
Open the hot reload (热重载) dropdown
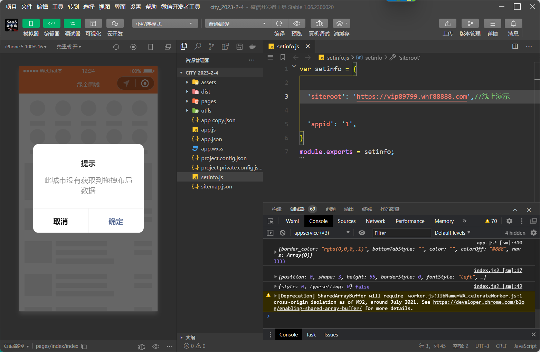point(69,47)
